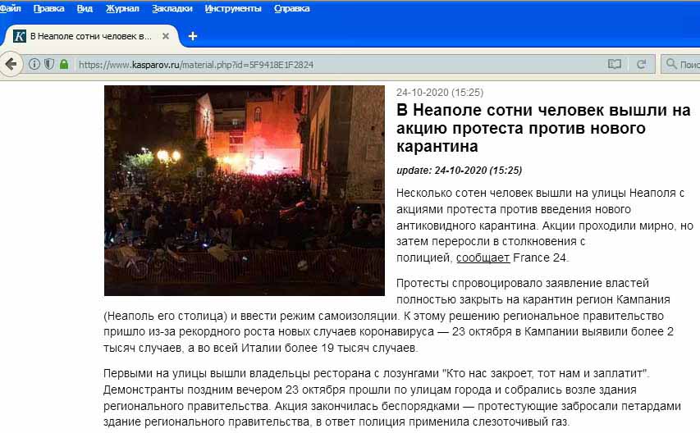The height and width of the screenshot is (433, 700).
Task: Open the Справка menu
Action: tap(291, 8)
